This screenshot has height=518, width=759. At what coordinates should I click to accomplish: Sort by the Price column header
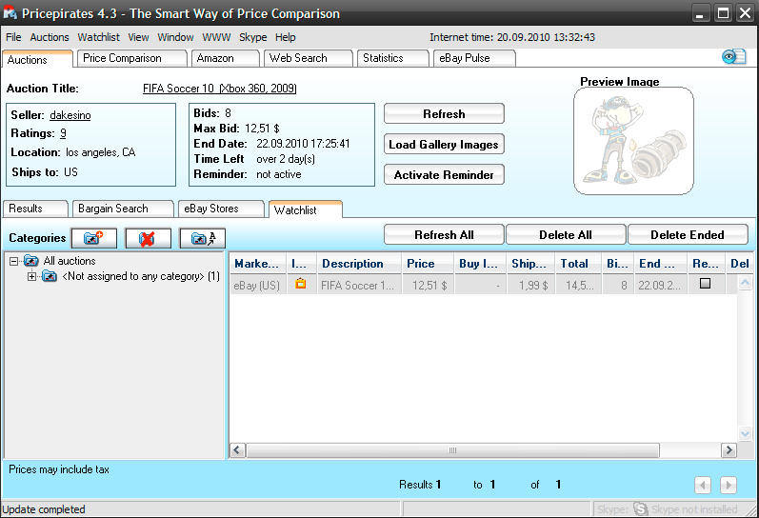[428, 264]
